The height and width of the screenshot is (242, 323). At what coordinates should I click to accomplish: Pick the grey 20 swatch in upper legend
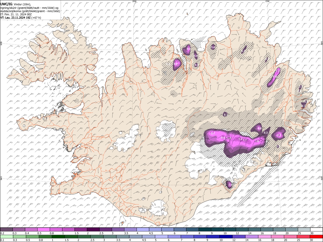[x=291, y=230]
